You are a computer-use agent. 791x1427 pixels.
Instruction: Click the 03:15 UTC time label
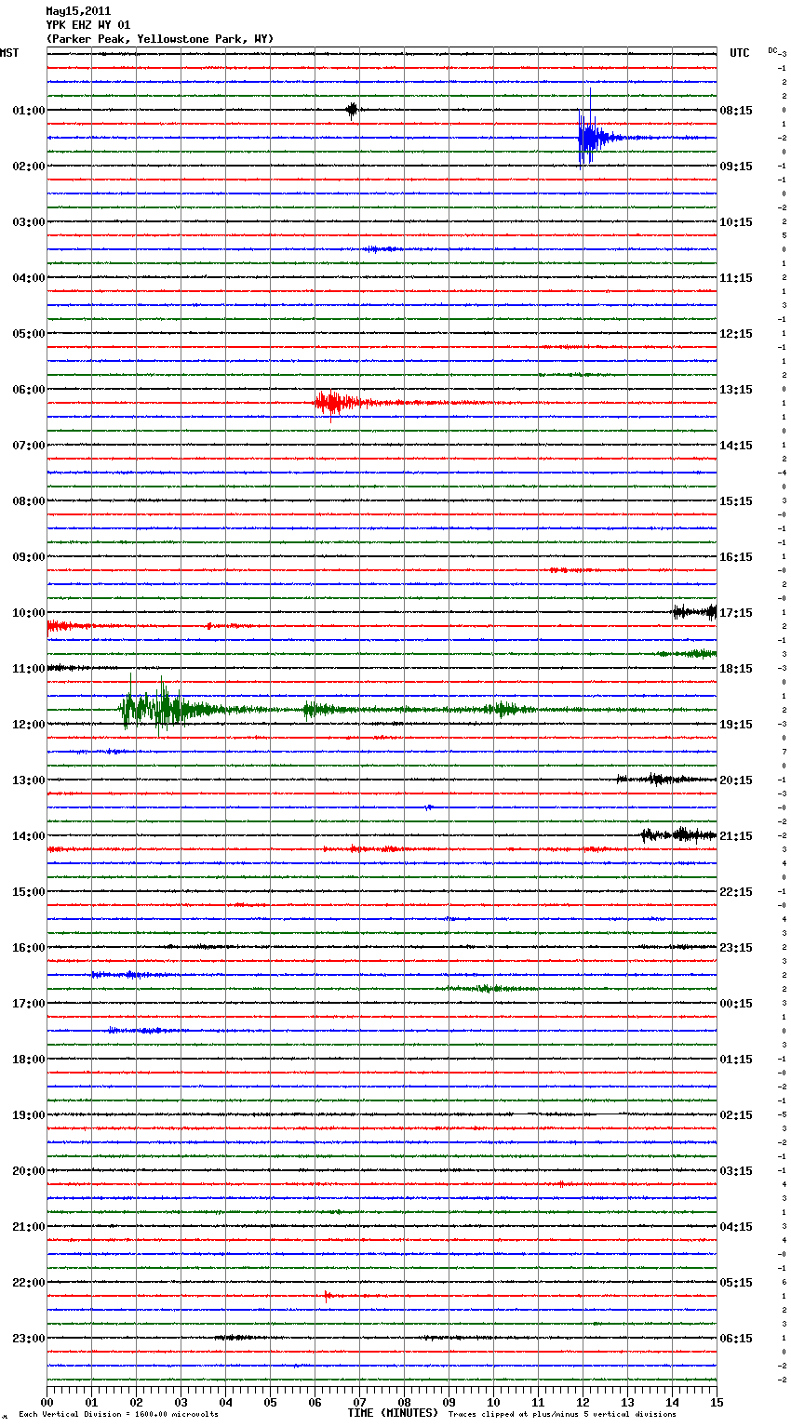736,1171
